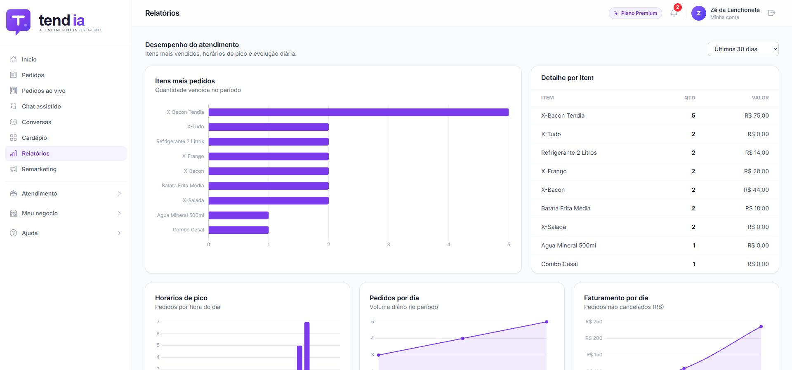Click the R$ 20,00 value cell
Viewport: 792px width, 370px height.
click(757, 171)
